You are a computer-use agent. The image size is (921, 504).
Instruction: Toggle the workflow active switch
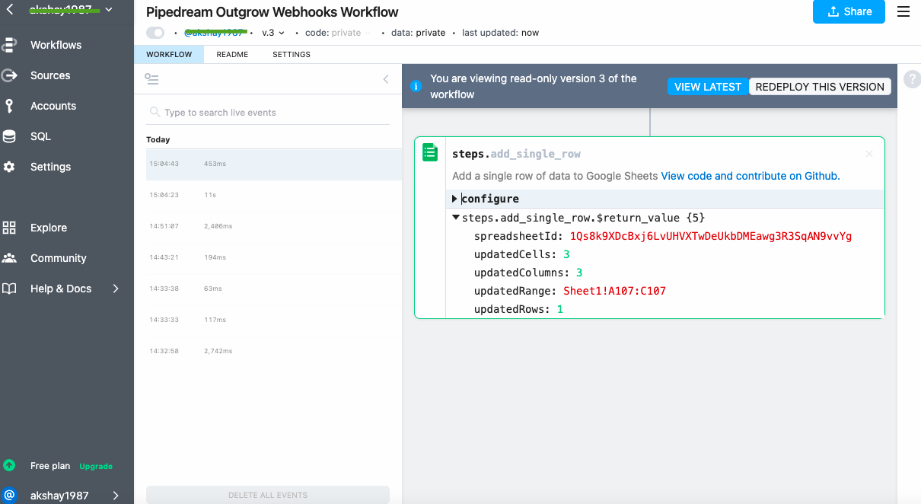pyautogui.click(x=155, y=33)
